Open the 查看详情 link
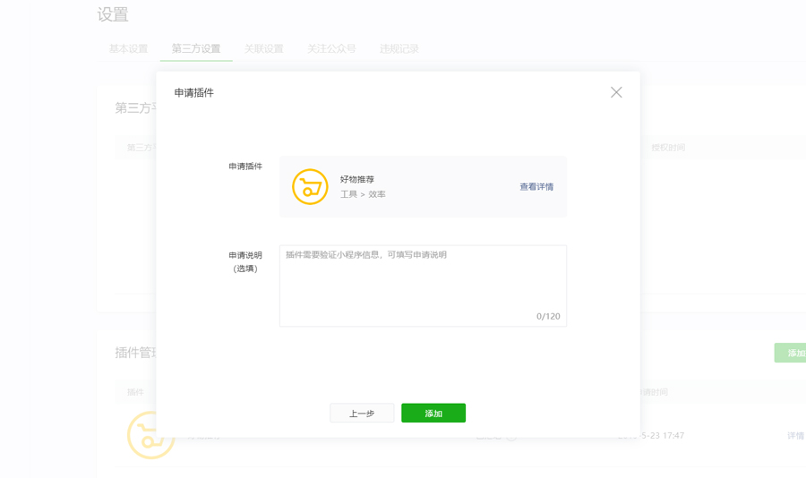 coord(536,186)
